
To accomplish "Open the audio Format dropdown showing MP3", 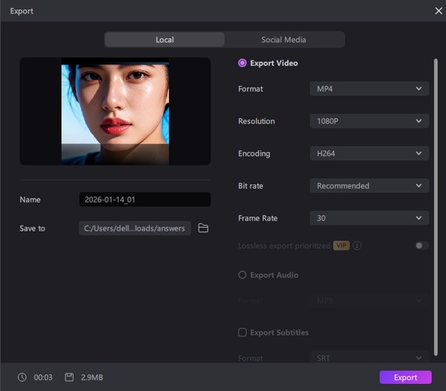I will (x=369, y=301).
